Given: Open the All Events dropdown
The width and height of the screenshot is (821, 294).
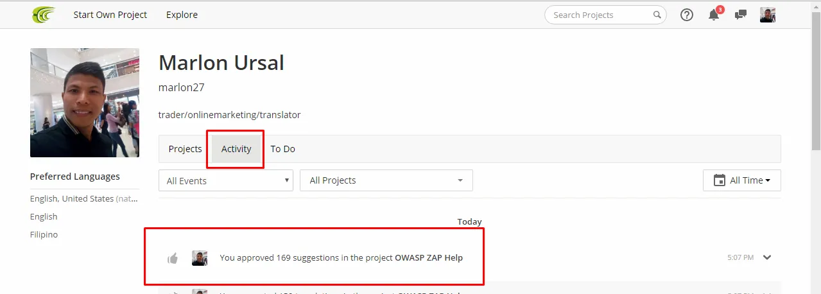Looking at the screenshot, I should 226,180.
